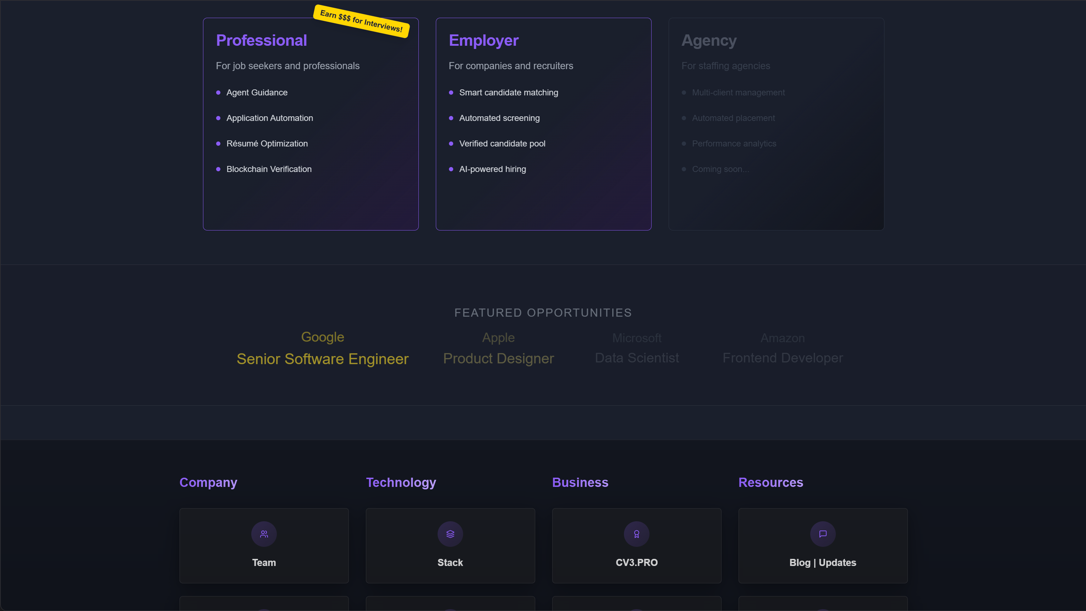Click the 'Earn $$$ for Interviews!' badge
Image resolution: width=1086 pixels, height=611 pixels.
tap(361, 22)
